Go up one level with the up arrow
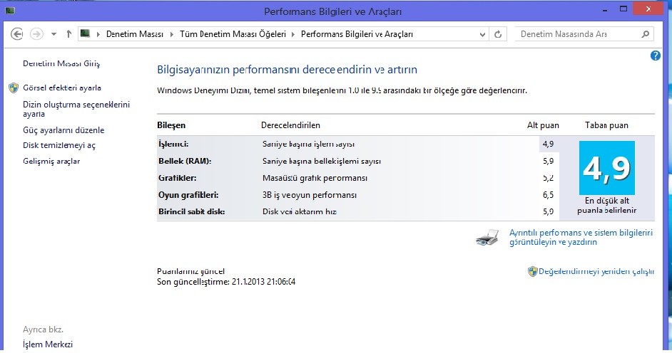 68,33
